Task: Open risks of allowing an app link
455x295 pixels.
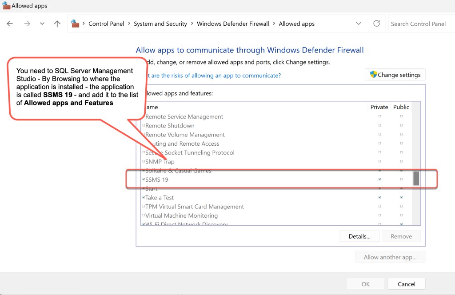Action: click(213, 76)
